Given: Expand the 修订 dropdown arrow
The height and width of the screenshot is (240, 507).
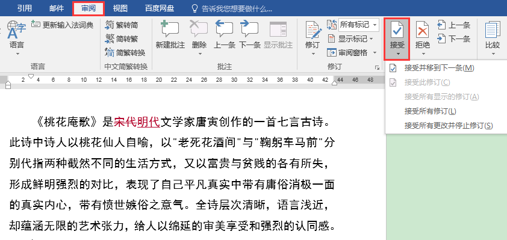Looking at the screenshot, I should click(313, 54).
